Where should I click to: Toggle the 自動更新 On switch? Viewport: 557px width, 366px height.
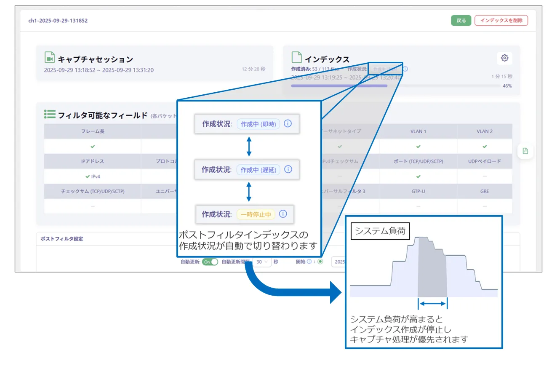click(x=210, y=262)
